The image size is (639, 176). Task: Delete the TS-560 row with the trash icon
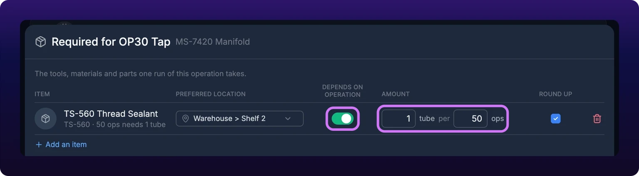tap(597, 119)
